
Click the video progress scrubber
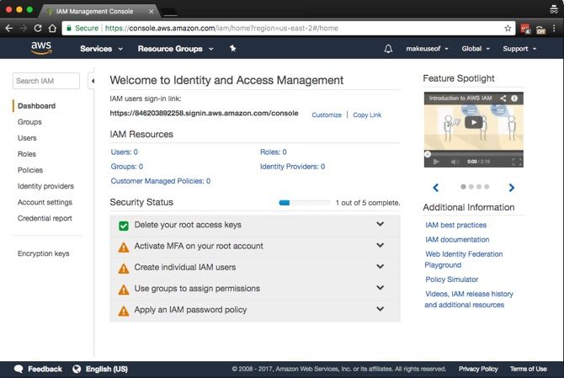coord(428,154)
